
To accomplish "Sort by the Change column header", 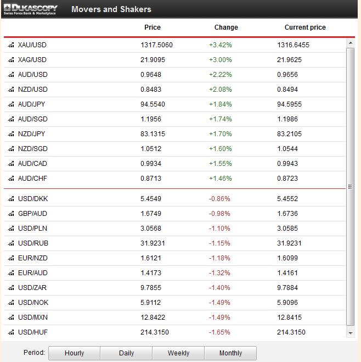I will [x=226, y=27].
